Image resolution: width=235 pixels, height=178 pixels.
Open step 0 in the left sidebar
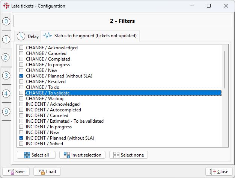pos(6,21)
